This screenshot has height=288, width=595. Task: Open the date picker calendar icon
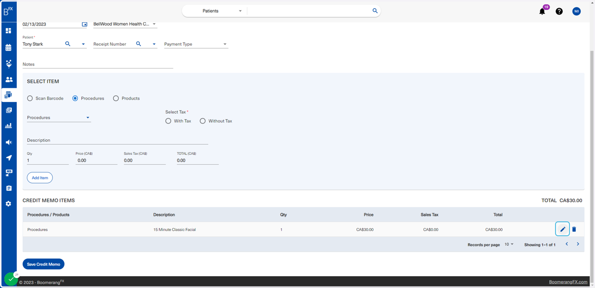tap(84, 24)
